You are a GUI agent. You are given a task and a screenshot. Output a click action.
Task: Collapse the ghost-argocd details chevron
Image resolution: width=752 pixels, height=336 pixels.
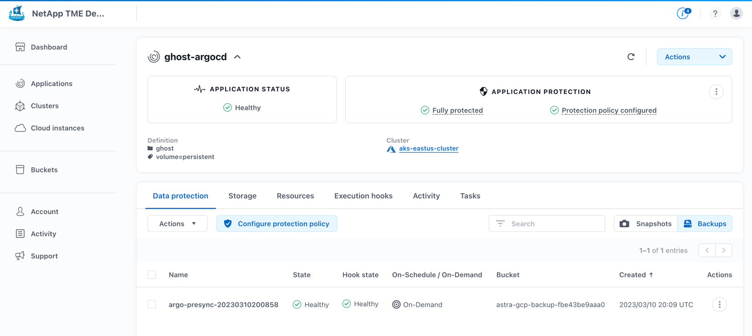237,57
